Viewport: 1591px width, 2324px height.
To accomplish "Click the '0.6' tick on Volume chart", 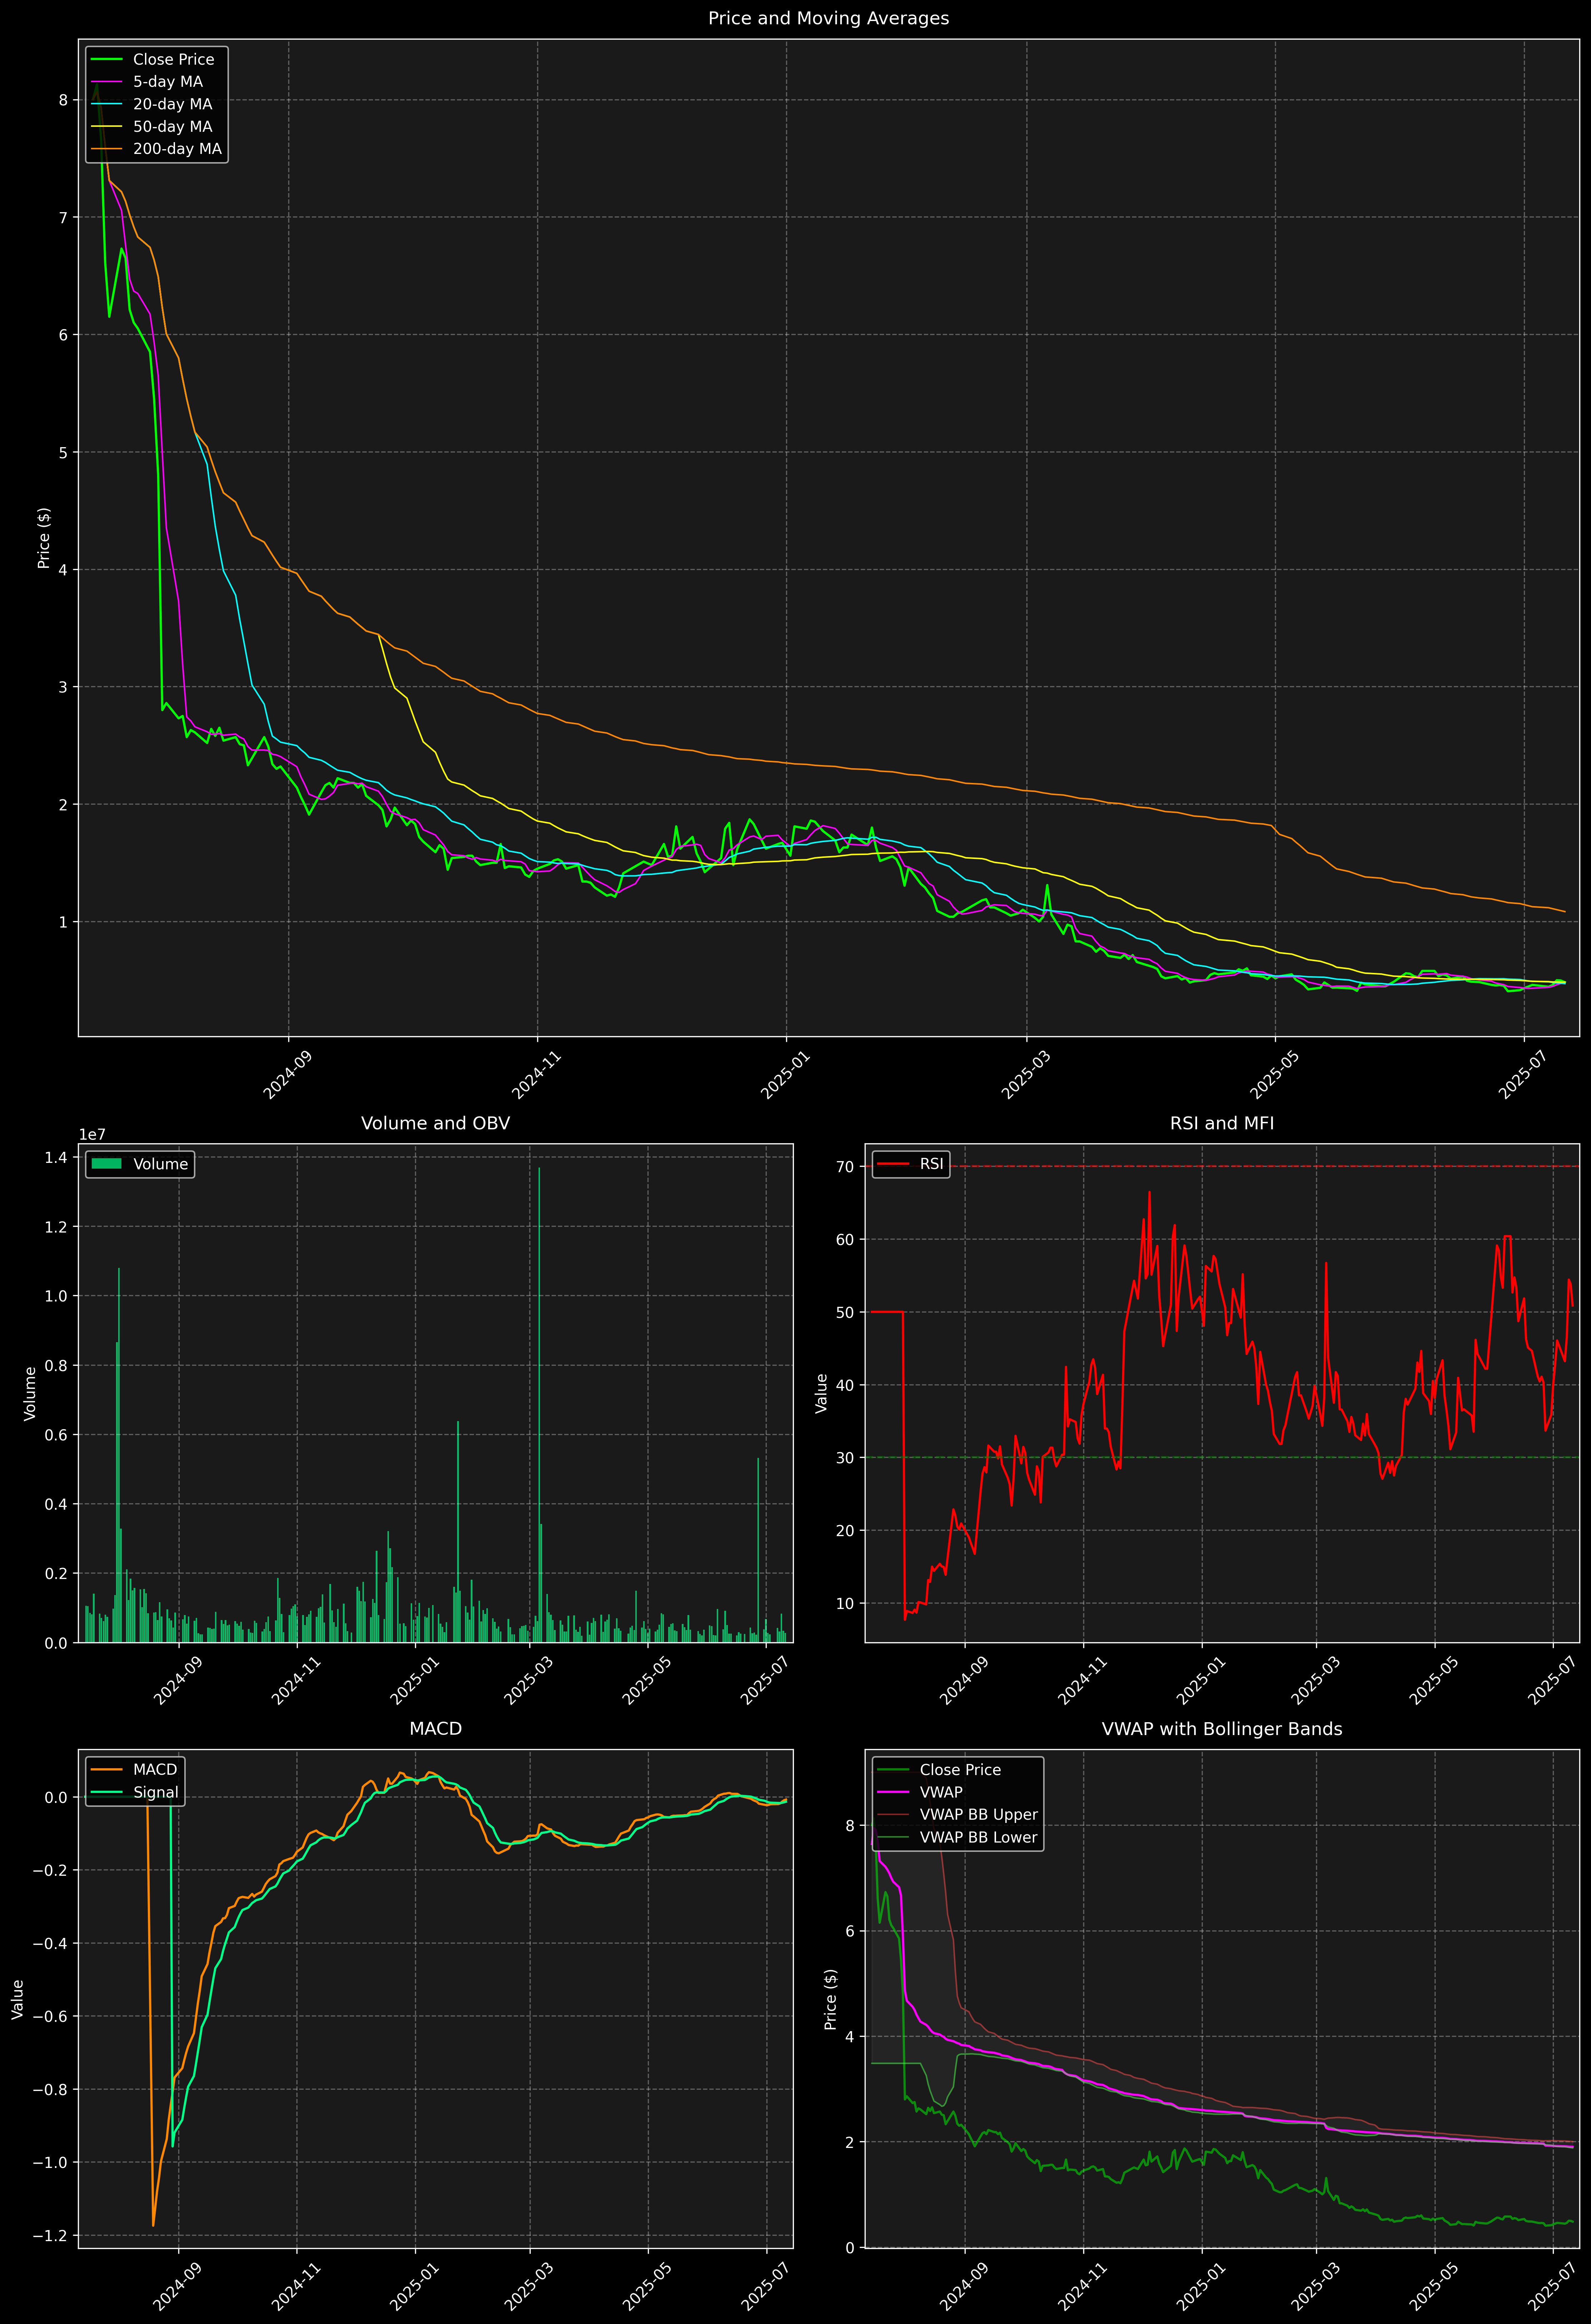I will [x=58, y=1435].
